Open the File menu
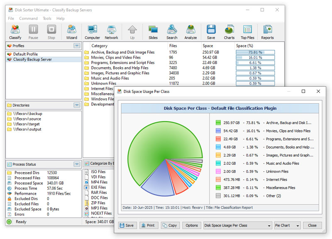Screen dimensions: 332x239 point(11,18)
